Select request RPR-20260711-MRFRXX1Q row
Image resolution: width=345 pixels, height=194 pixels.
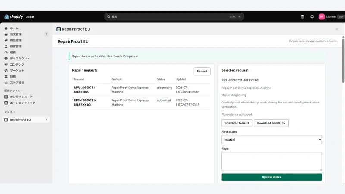(141, 103)
